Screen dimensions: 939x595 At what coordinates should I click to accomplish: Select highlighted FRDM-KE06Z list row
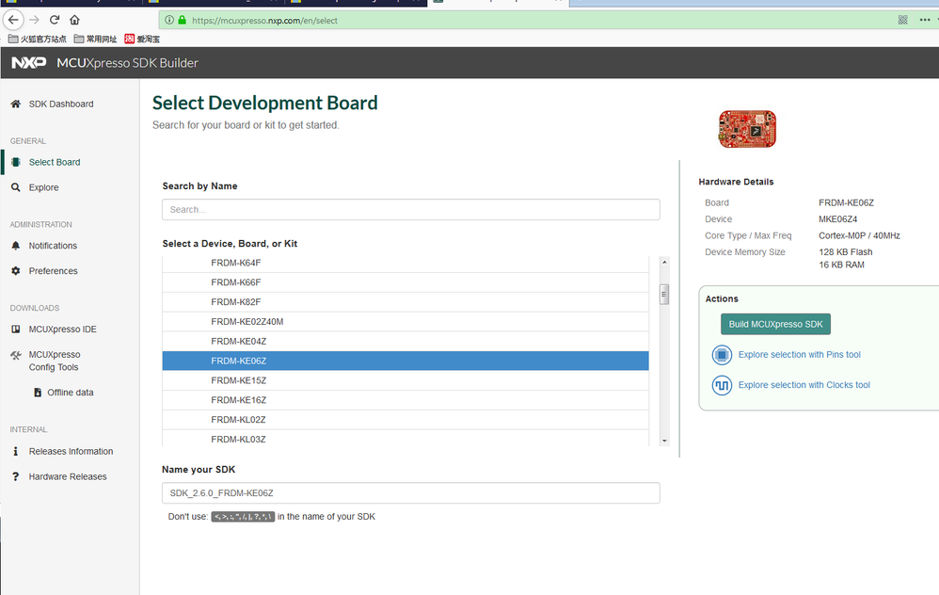coord(406,361)
